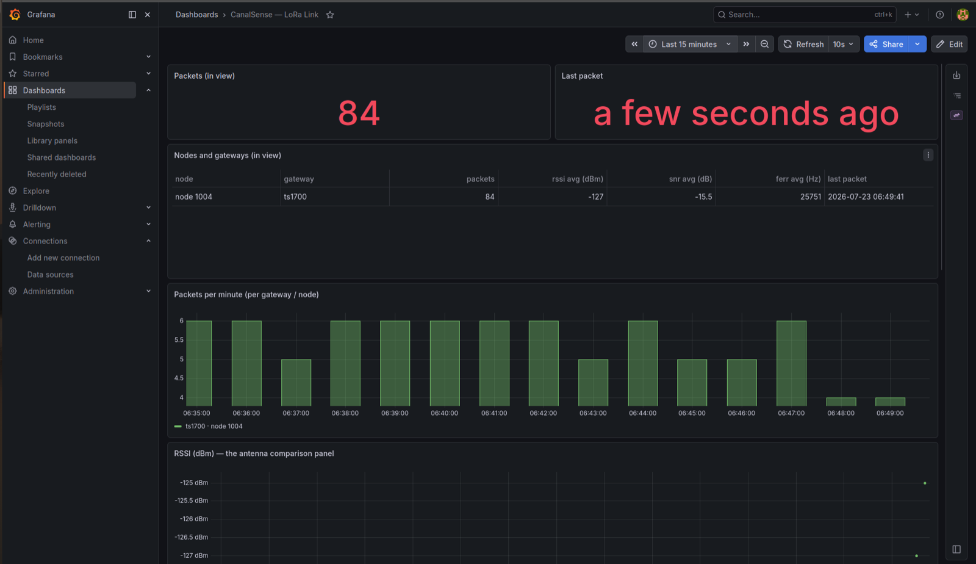Expand the Alerting section chevron
This screenshot has height=564, width=976.
click(148, 225)
